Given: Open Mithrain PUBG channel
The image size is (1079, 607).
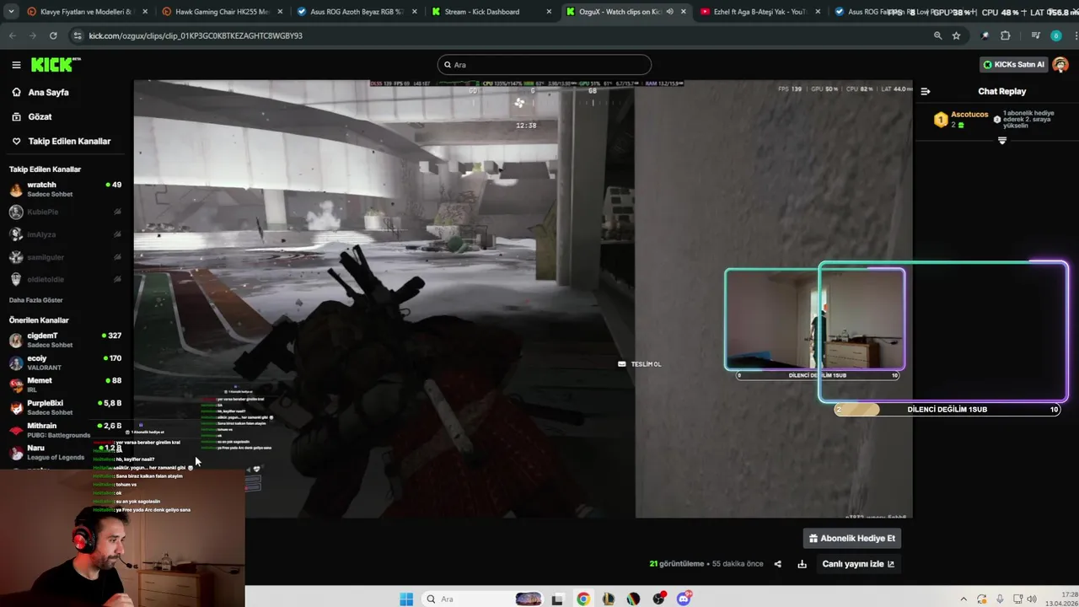Looking at the screenshot, I should tap(66, 430).
